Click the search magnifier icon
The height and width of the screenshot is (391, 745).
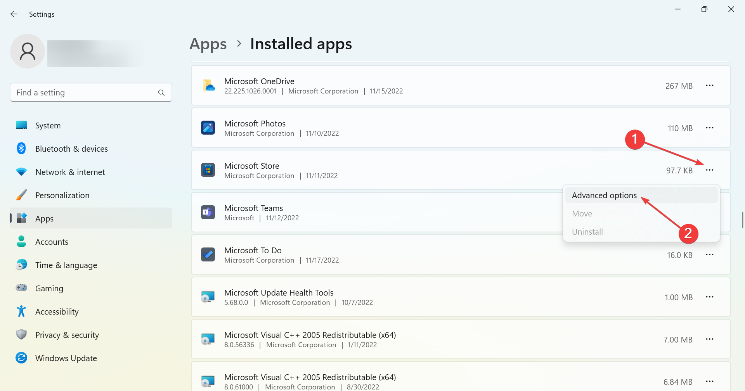click(161, 93)
